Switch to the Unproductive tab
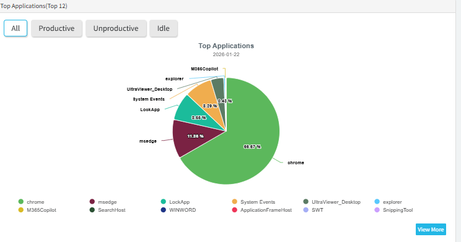461x242 pixels. tap(116, 28)
